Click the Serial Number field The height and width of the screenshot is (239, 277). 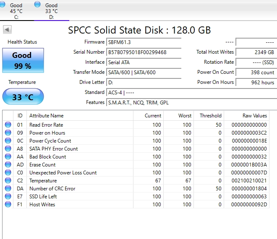click(x=144, y=52)
